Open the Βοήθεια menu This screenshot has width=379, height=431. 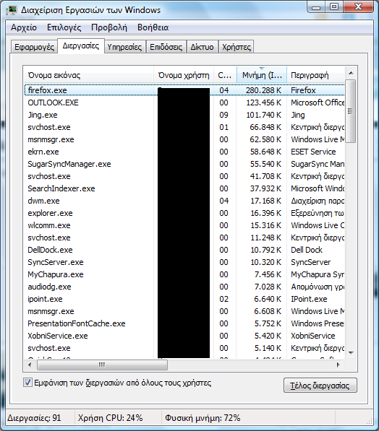tap(153, 27)
